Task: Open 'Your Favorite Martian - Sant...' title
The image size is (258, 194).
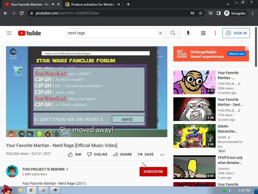Action: pyautogui.click(x=230, y=102)
